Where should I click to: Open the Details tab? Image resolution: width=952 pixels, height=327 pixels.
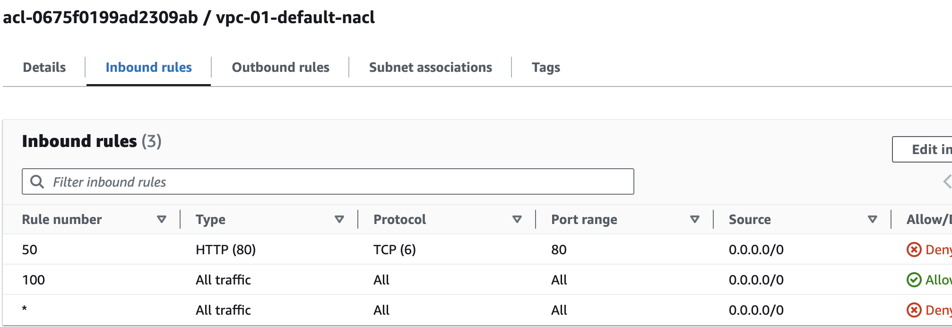coord(44,68)
